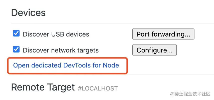Click the divider line below Devices heading

(x=112, y=23)
